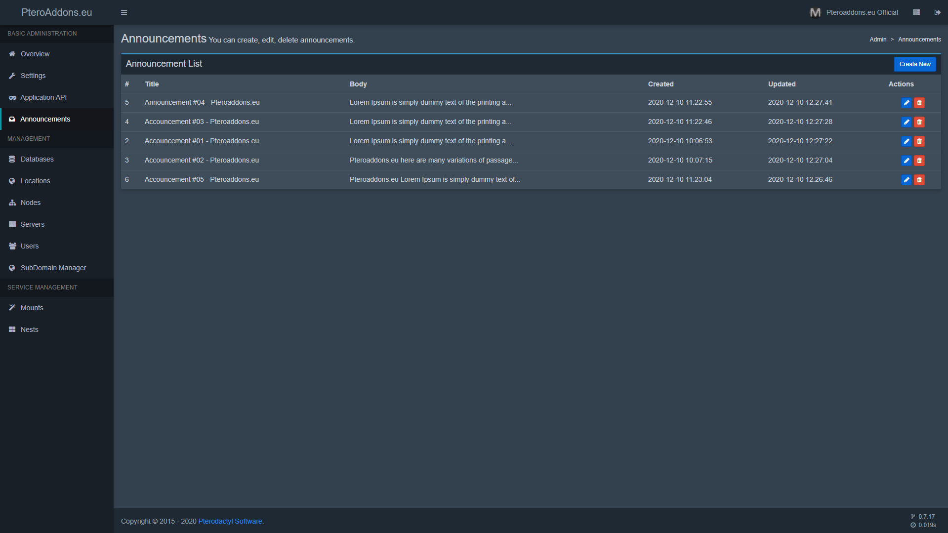The image size is (948, 533).
Task: Open Overview in sidebar
Action: coord(35,54)
